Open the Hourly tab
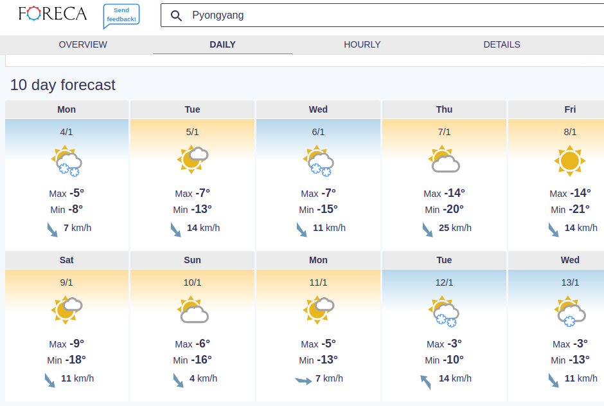Viewport: 604px width, 406px height. pos(362,45)
